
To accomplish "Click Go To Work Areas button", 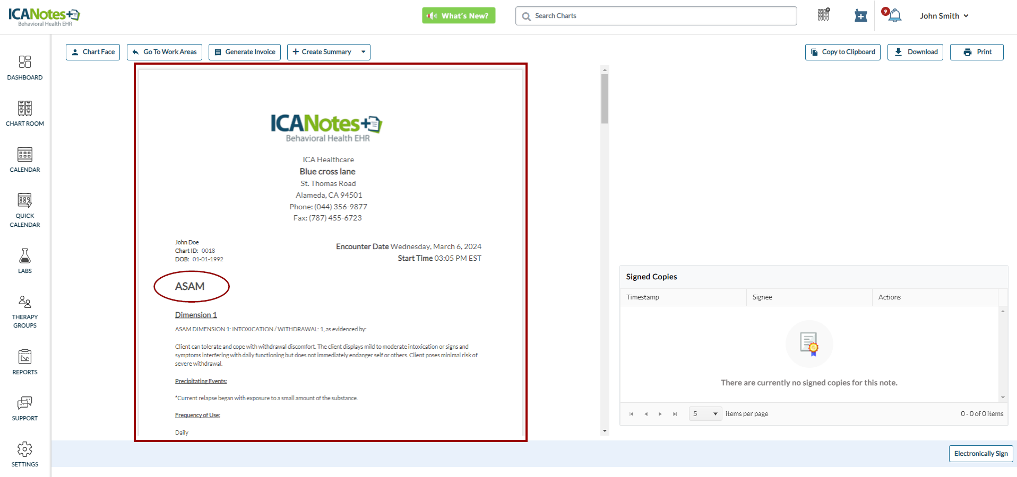I will (x=165, y=52).
